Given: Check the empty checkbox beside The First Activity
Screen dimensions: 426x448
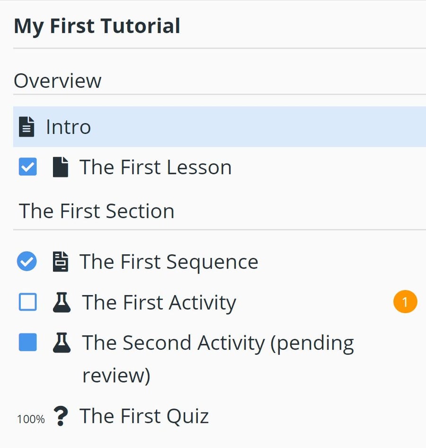Looking at the screenshot, I should tap(27, 302).
